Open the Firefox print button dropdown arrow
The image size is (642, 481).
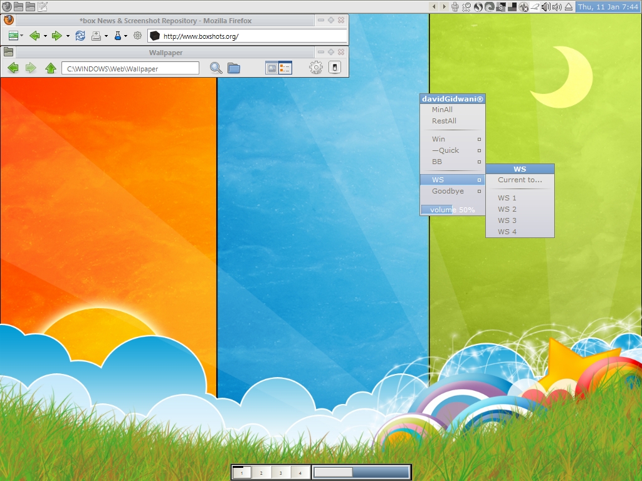(x=106, y=36)
